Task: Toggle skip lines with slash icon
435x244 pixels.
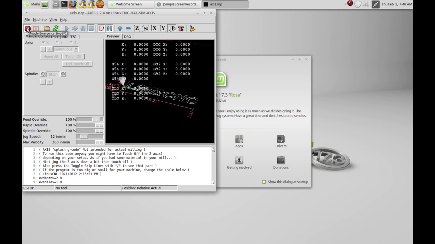Action: click(101, 28)
